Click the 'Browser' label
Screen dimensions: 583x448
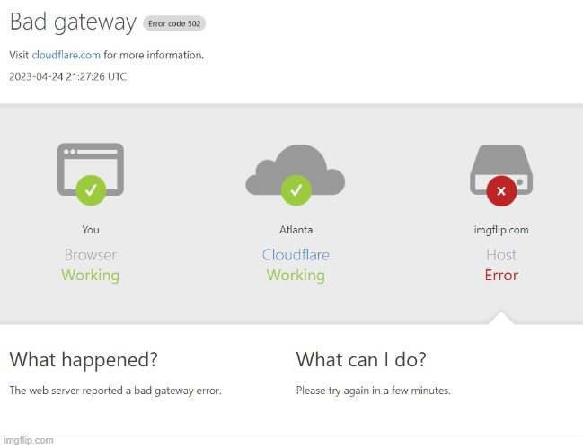point(91,255)
